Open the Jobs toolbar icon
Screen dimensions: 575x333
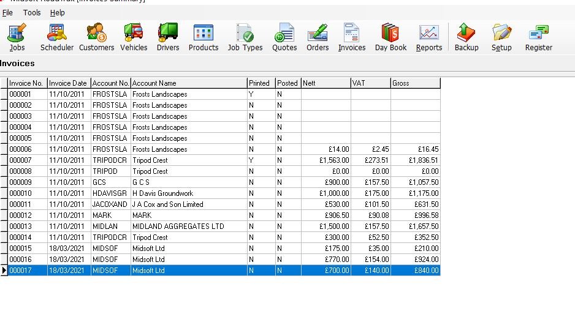(x=17, y=37)
